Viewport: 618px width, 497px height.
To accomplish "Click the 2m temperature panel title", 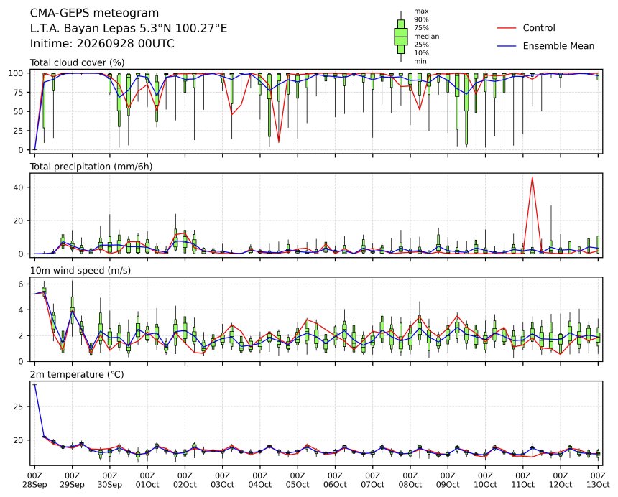I will [77, 374].
